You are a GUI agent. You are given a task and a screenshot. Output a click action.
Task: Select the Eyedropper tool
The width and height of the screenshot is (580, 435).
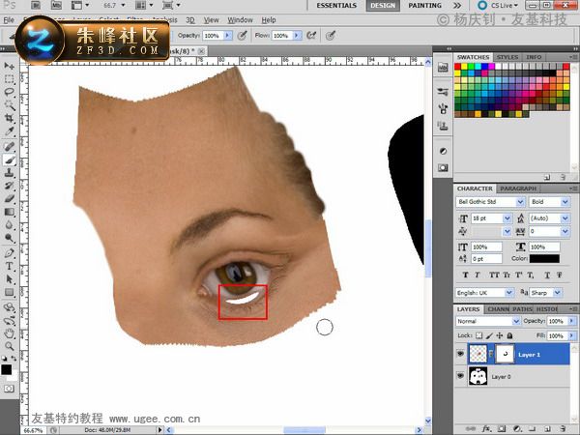pos(10,131)
